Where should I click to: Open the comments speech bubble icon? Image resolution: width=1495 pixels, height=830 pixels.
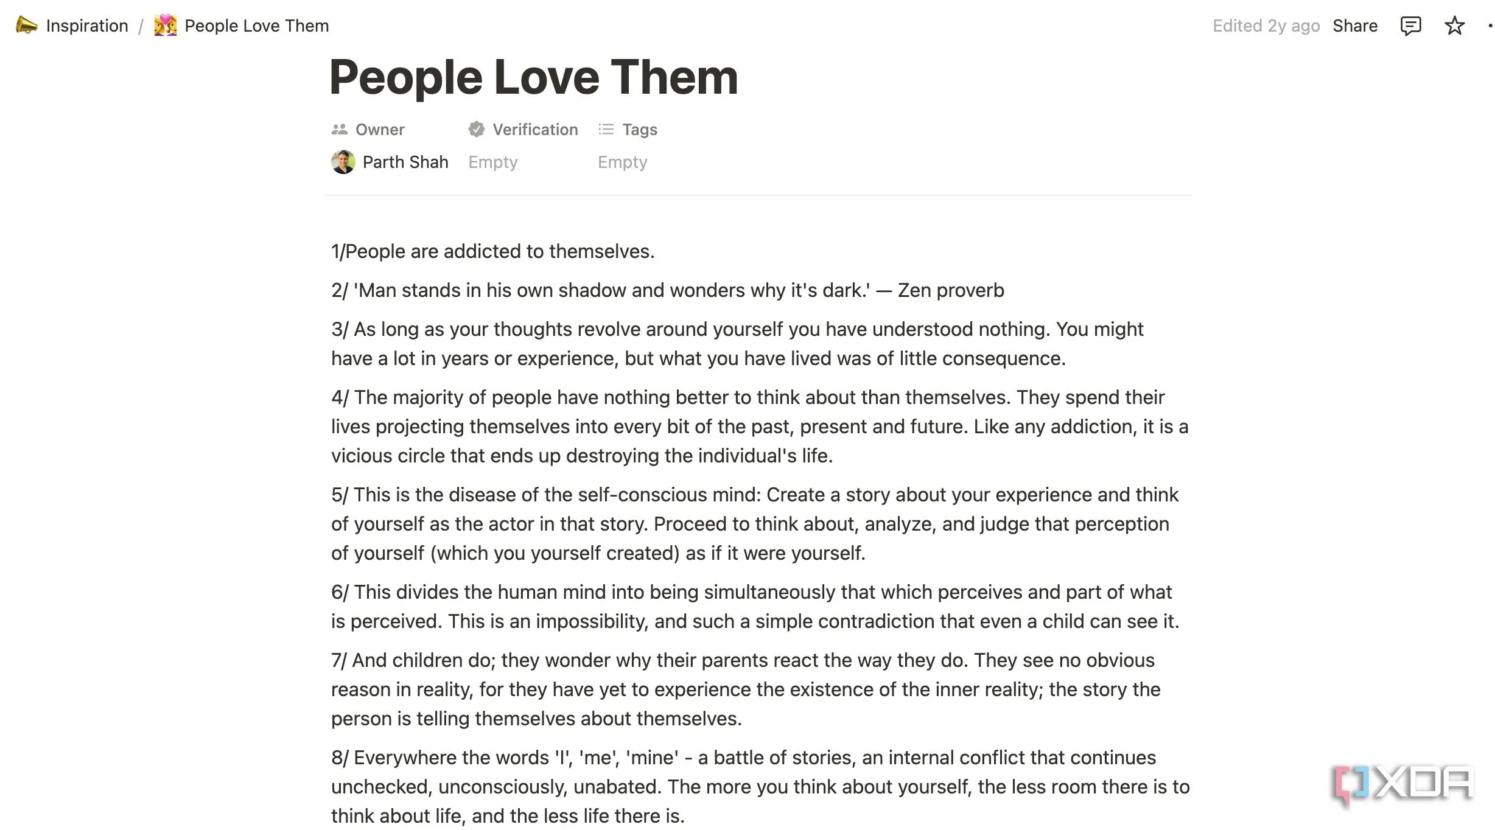[1410, 26]
